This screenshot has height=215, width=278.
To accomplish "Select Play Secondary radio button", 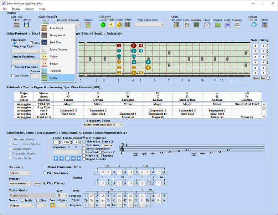I will pyautogui.click(x=45, y=173).
